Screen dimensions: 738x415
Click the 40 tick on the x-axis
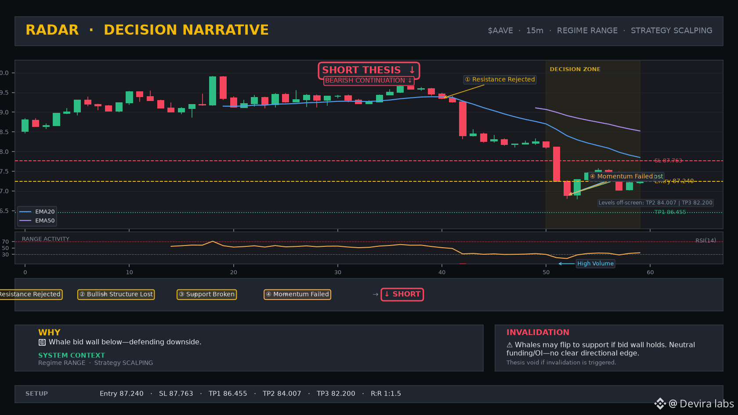click(442, 272)
